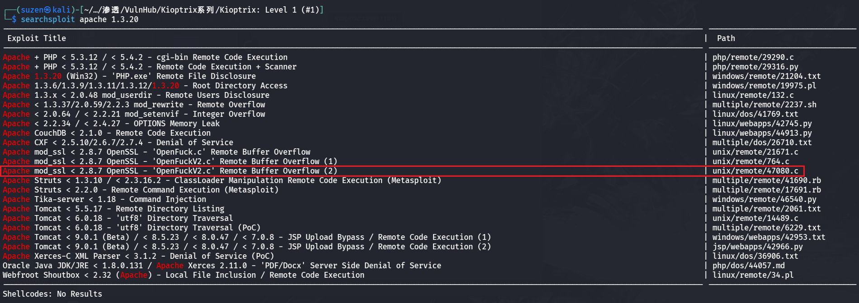Image resolution: width=859 pixels, height=303 pixels.
Task: Click the cgi-bin Remote Code Execution + Scanner row
Action: pyautogui.click(x=170, y=67)
